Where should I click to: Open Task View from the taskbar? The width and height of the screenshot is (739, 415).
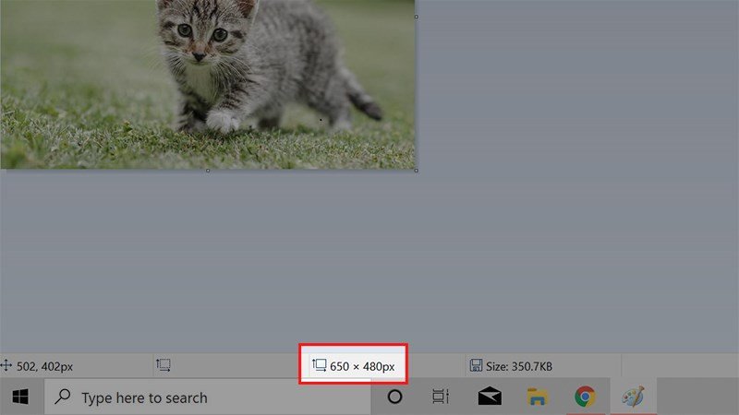point(441,397)
